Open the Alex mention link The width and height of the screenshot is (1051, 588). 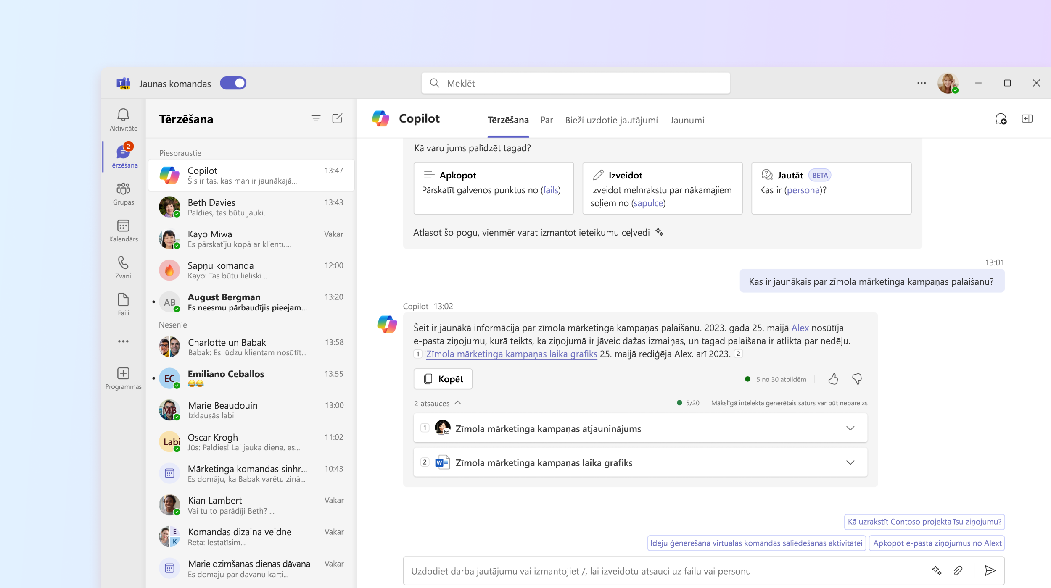800,328
